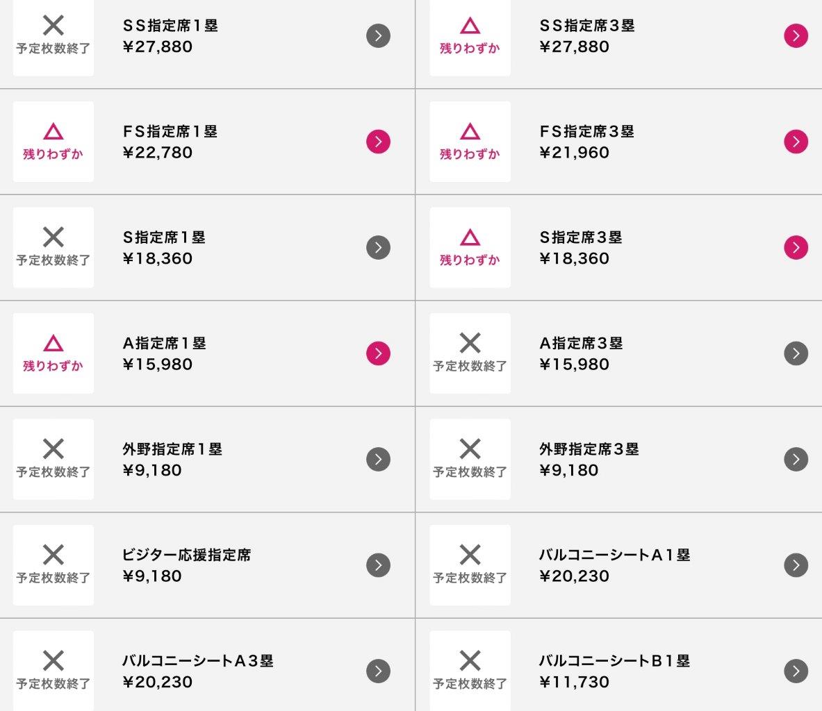Choose the S指定席3塁 ¥18,360 entry
The image size is (822, 711).
click(x=619, y=248)
